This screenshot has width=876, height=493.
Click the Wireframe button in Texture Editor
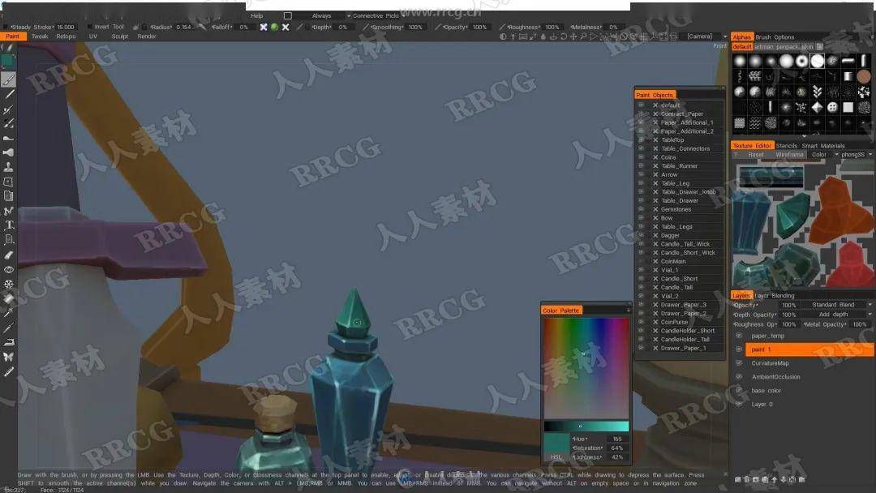[789, 154]
